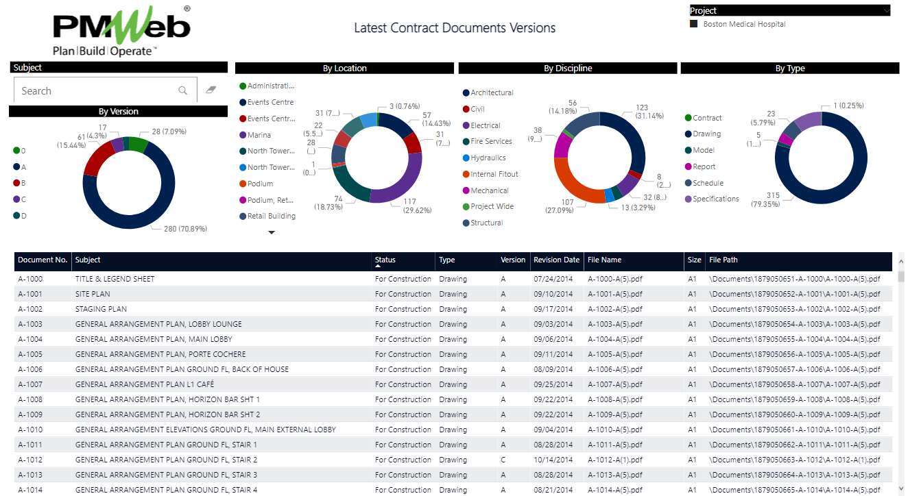Click into the Subject Search input field
This screenshot has height=496, width=910.
tap(96, 90)
